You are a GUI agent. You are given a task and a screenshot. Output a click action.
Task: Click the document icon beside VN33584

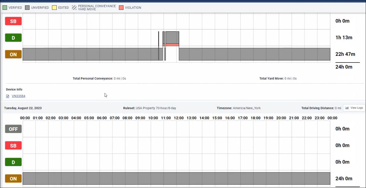[x=7, y=96]
